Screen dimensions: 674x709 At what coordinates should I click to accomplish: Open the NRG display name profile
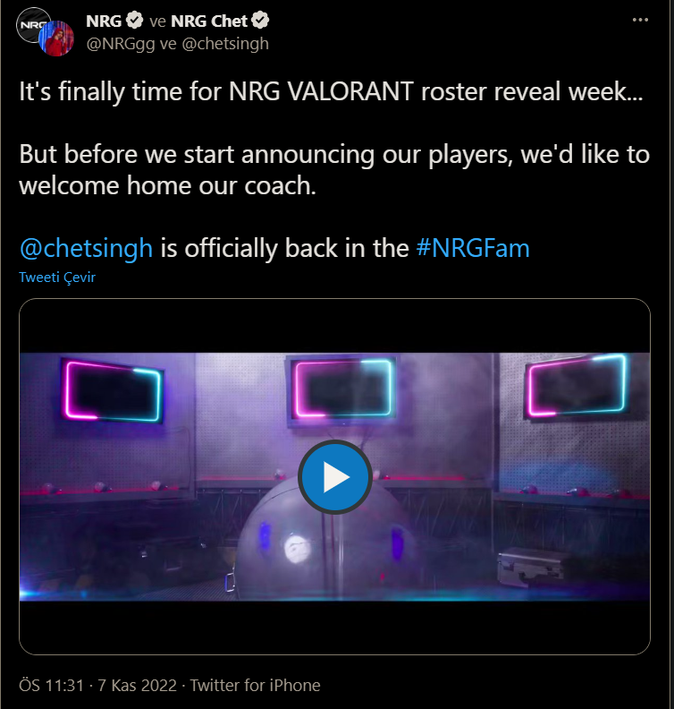104,21
